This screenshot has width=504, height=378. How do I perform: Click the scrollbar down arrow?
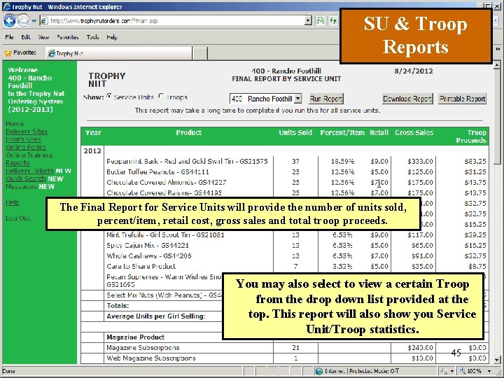click(x=496, y=360)
